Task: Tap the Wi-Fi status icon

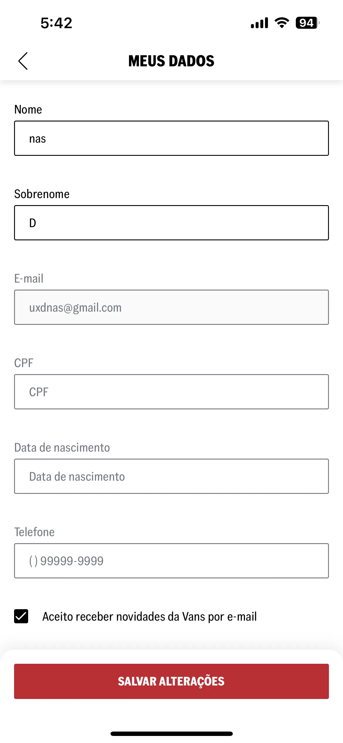Action: pyautogui.click(x=282, y=23)
